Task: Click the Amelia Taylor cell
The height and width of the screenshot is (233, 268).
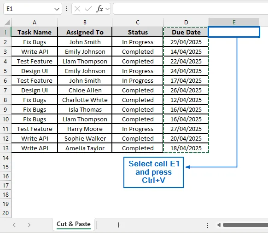Action: point(85,148)
